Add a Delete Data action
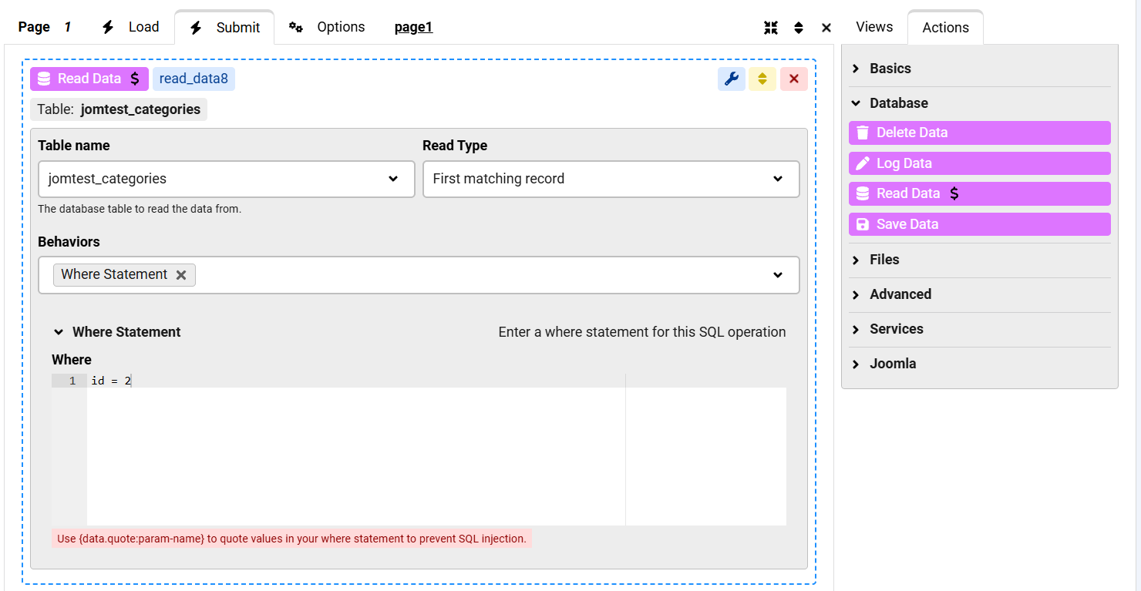Image resolution: width=1141 pixels, height=591 pixels. 980,133
